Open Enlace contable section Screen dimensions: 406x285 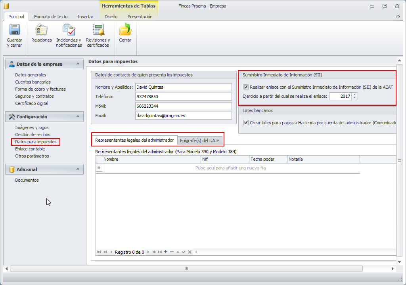30,149
